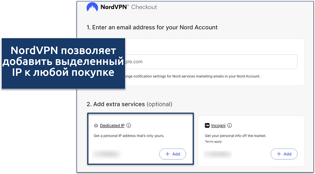This screenshot has width=315, height=174.
Task: Add the Dedicated IP service
Action: point(172,154)
